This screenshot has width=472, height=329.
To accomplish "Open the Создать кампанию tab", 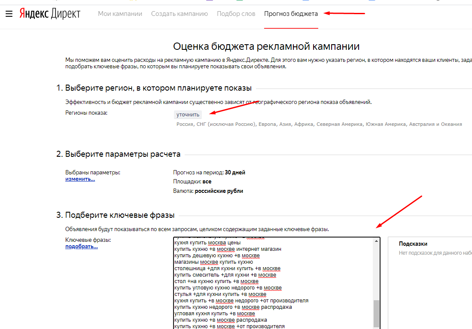I will 180,14.
